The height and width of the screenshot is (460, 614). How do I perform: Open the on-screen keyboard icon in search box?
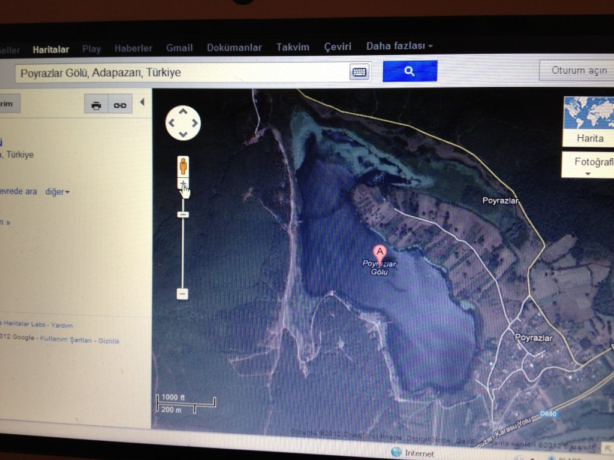359,72
